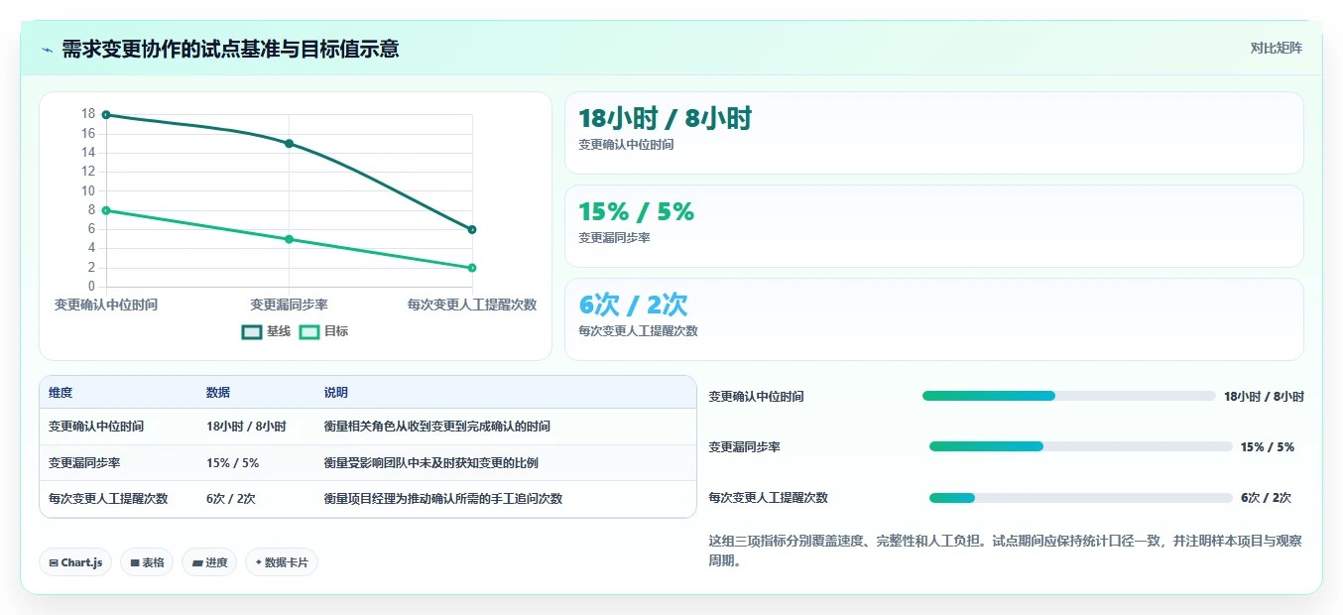Screen dimensions: 1343x615
Task: Click the 每次变更人工提醒次数 progress row label
Action: (768, 498)
